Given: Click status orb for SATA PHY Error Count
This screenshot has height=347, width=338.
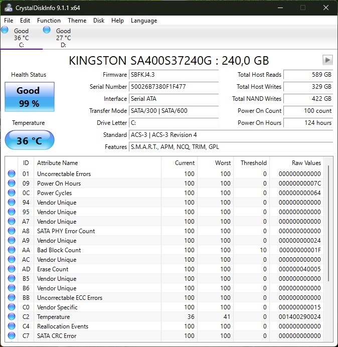Looking at the screenshot, I should pos(12,231).
